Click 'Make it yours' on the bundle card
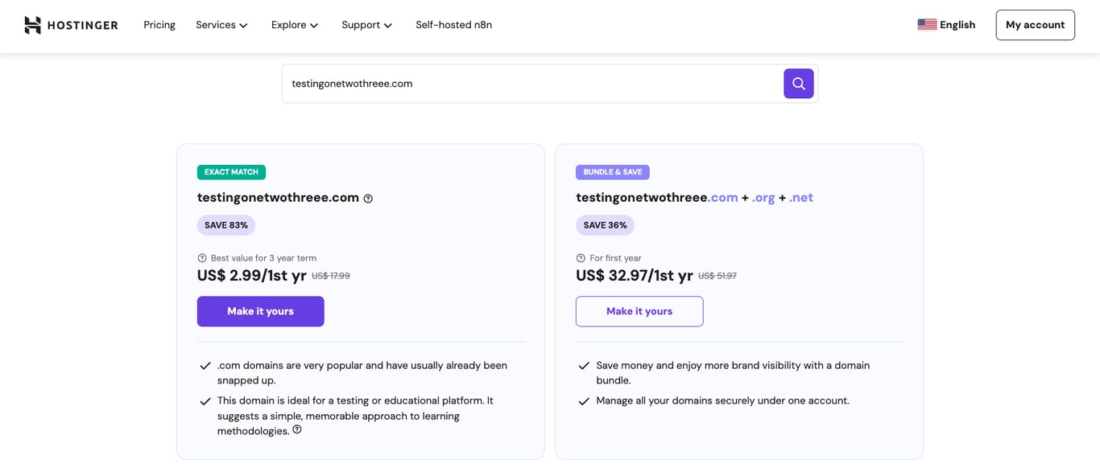The width and height of the screenshot is (1100, 476). coord(639,311)
